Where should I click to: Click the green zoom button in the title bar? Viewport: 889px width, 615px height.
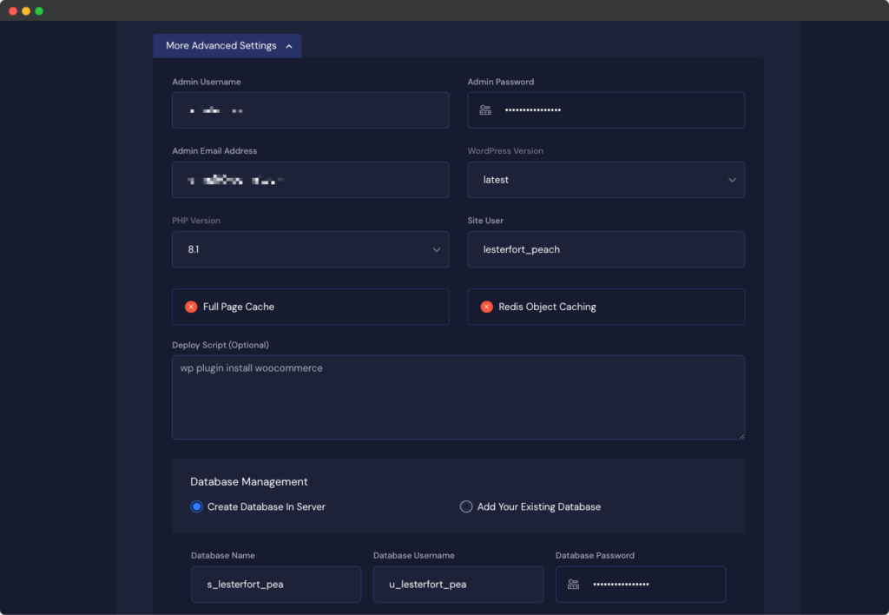pos(38,10)
